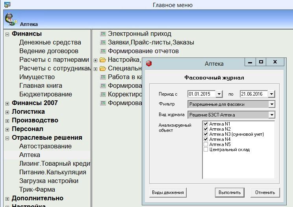
Task: Open Заявки,Прайс-листы,Заказы entry
Action: pos(151,43)
